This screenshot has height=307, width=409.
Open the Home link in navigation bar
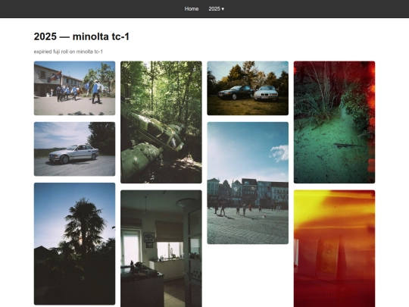(192, 9)
